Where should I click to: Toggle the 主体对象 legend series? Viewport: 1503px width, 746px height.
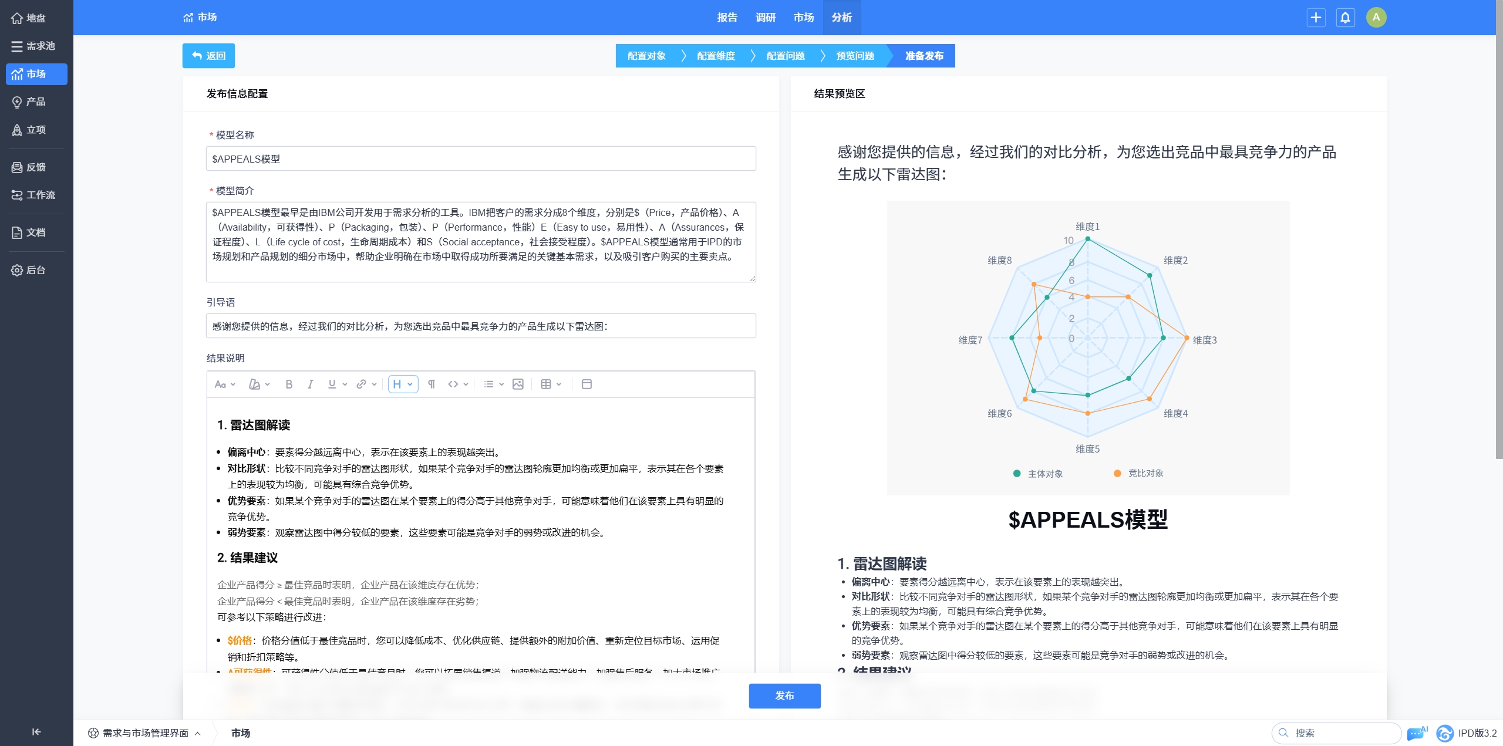[1038, 474]
